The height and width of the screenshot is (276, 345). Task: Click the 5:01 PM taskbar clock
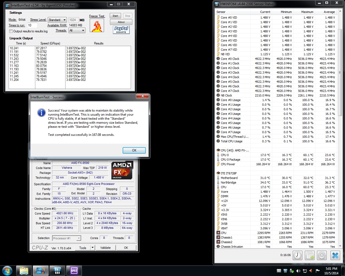click(x=331, y=269)
